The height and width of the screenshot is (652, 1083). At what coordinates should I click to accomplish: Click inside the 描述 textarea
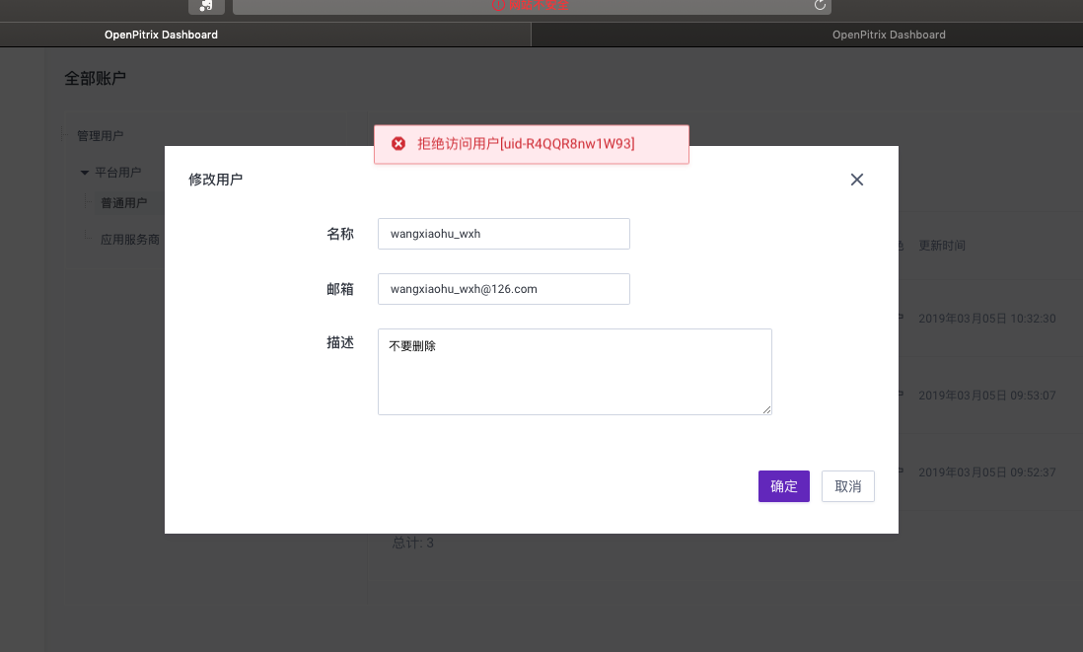[575, 372]
